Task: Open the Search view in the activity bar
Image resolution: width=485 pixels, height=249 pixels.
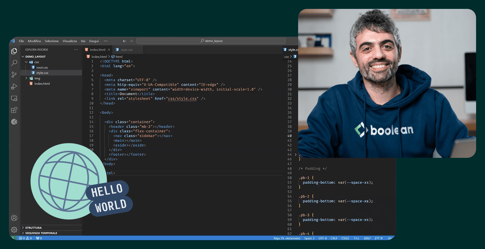Action: pos(14,63)
